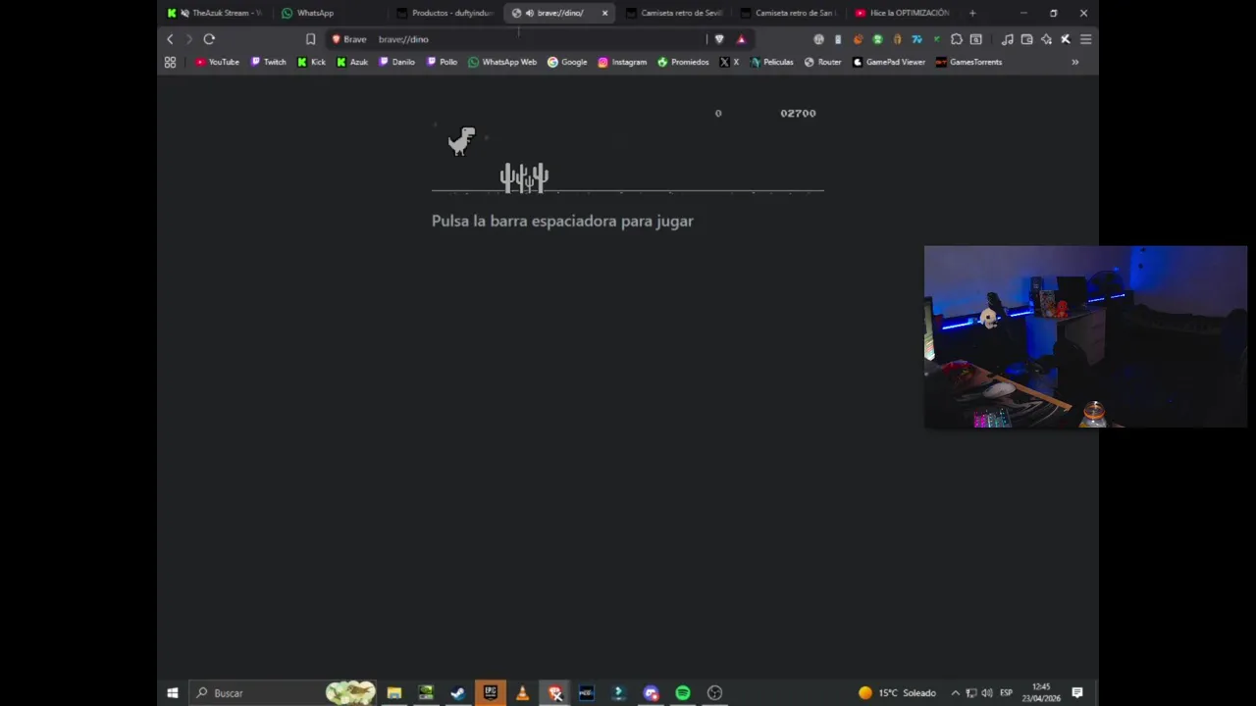Image resolution: width=1256 pixels, height=706 pixels.
Task: Open the X bookmark
Action: pos(729,62)
